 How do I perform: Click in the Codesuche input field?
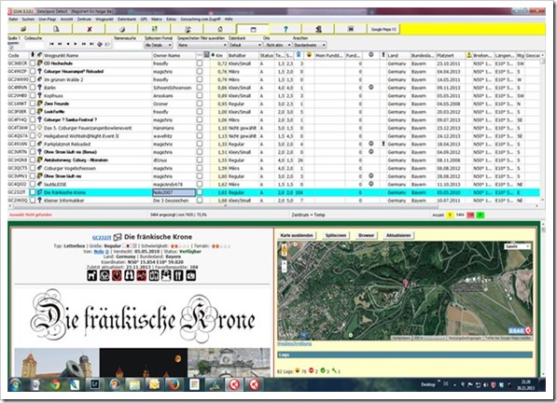pos(35,45)
